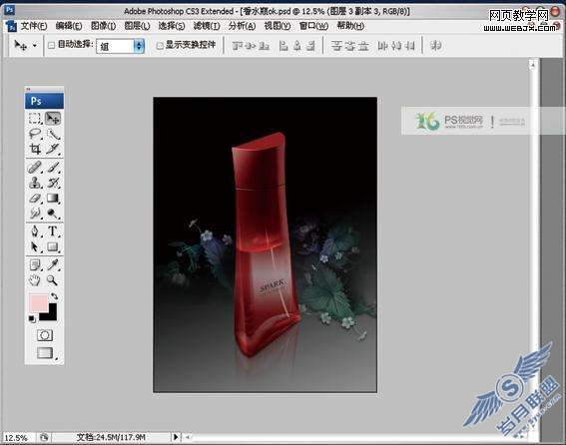The width and height of the screenshot is (566, 445).
Task: Open the 滤镜(T) menu
Action: (207, 26)
